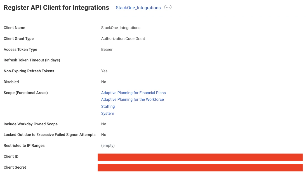Click the (empty) Restricted to IP Ranges value
306x189 pixels.
(108, 145)
